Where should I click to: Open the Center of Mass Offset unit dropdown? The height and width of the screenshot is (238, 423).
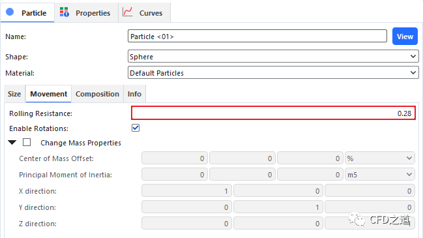pos(380,158)
